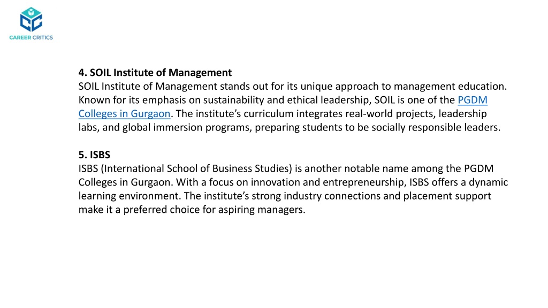548x308 pixels.
Task: Click the CAREER CRITICS text under logo
Action: point(31,37)
